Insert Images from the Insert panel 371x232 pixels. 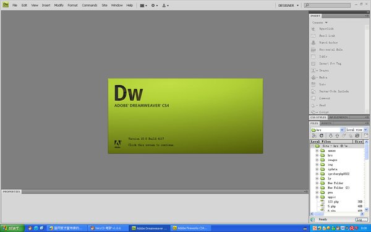pyautogui.click(x=320, y=71)
